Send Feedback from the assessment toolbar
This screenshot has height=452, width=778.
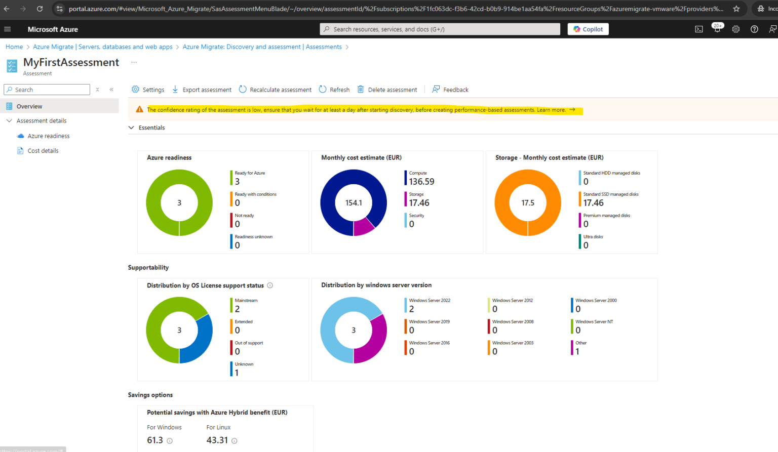point(450,90)
